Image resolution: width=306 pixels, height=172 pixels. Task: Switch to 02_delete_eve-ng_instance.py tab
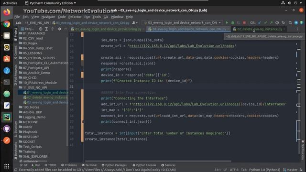tap(258, 29)
